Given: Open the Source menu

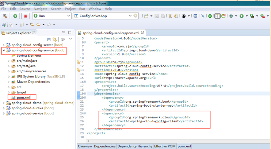Looking at the screenshot, I should coord(25,9).
